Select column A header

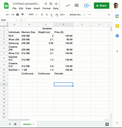coord(14,25)
